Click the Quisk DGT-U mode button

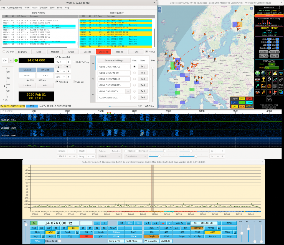pos(197,228)
